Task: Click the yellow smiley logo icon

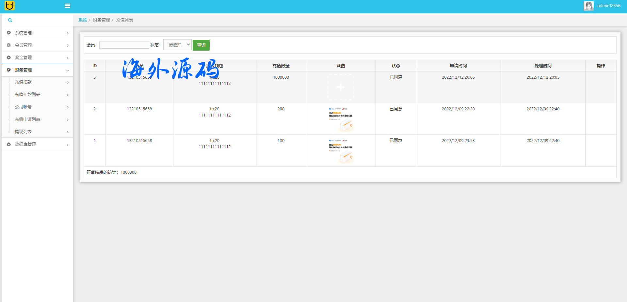Action: pyautogui.click(x=10, y=6)
